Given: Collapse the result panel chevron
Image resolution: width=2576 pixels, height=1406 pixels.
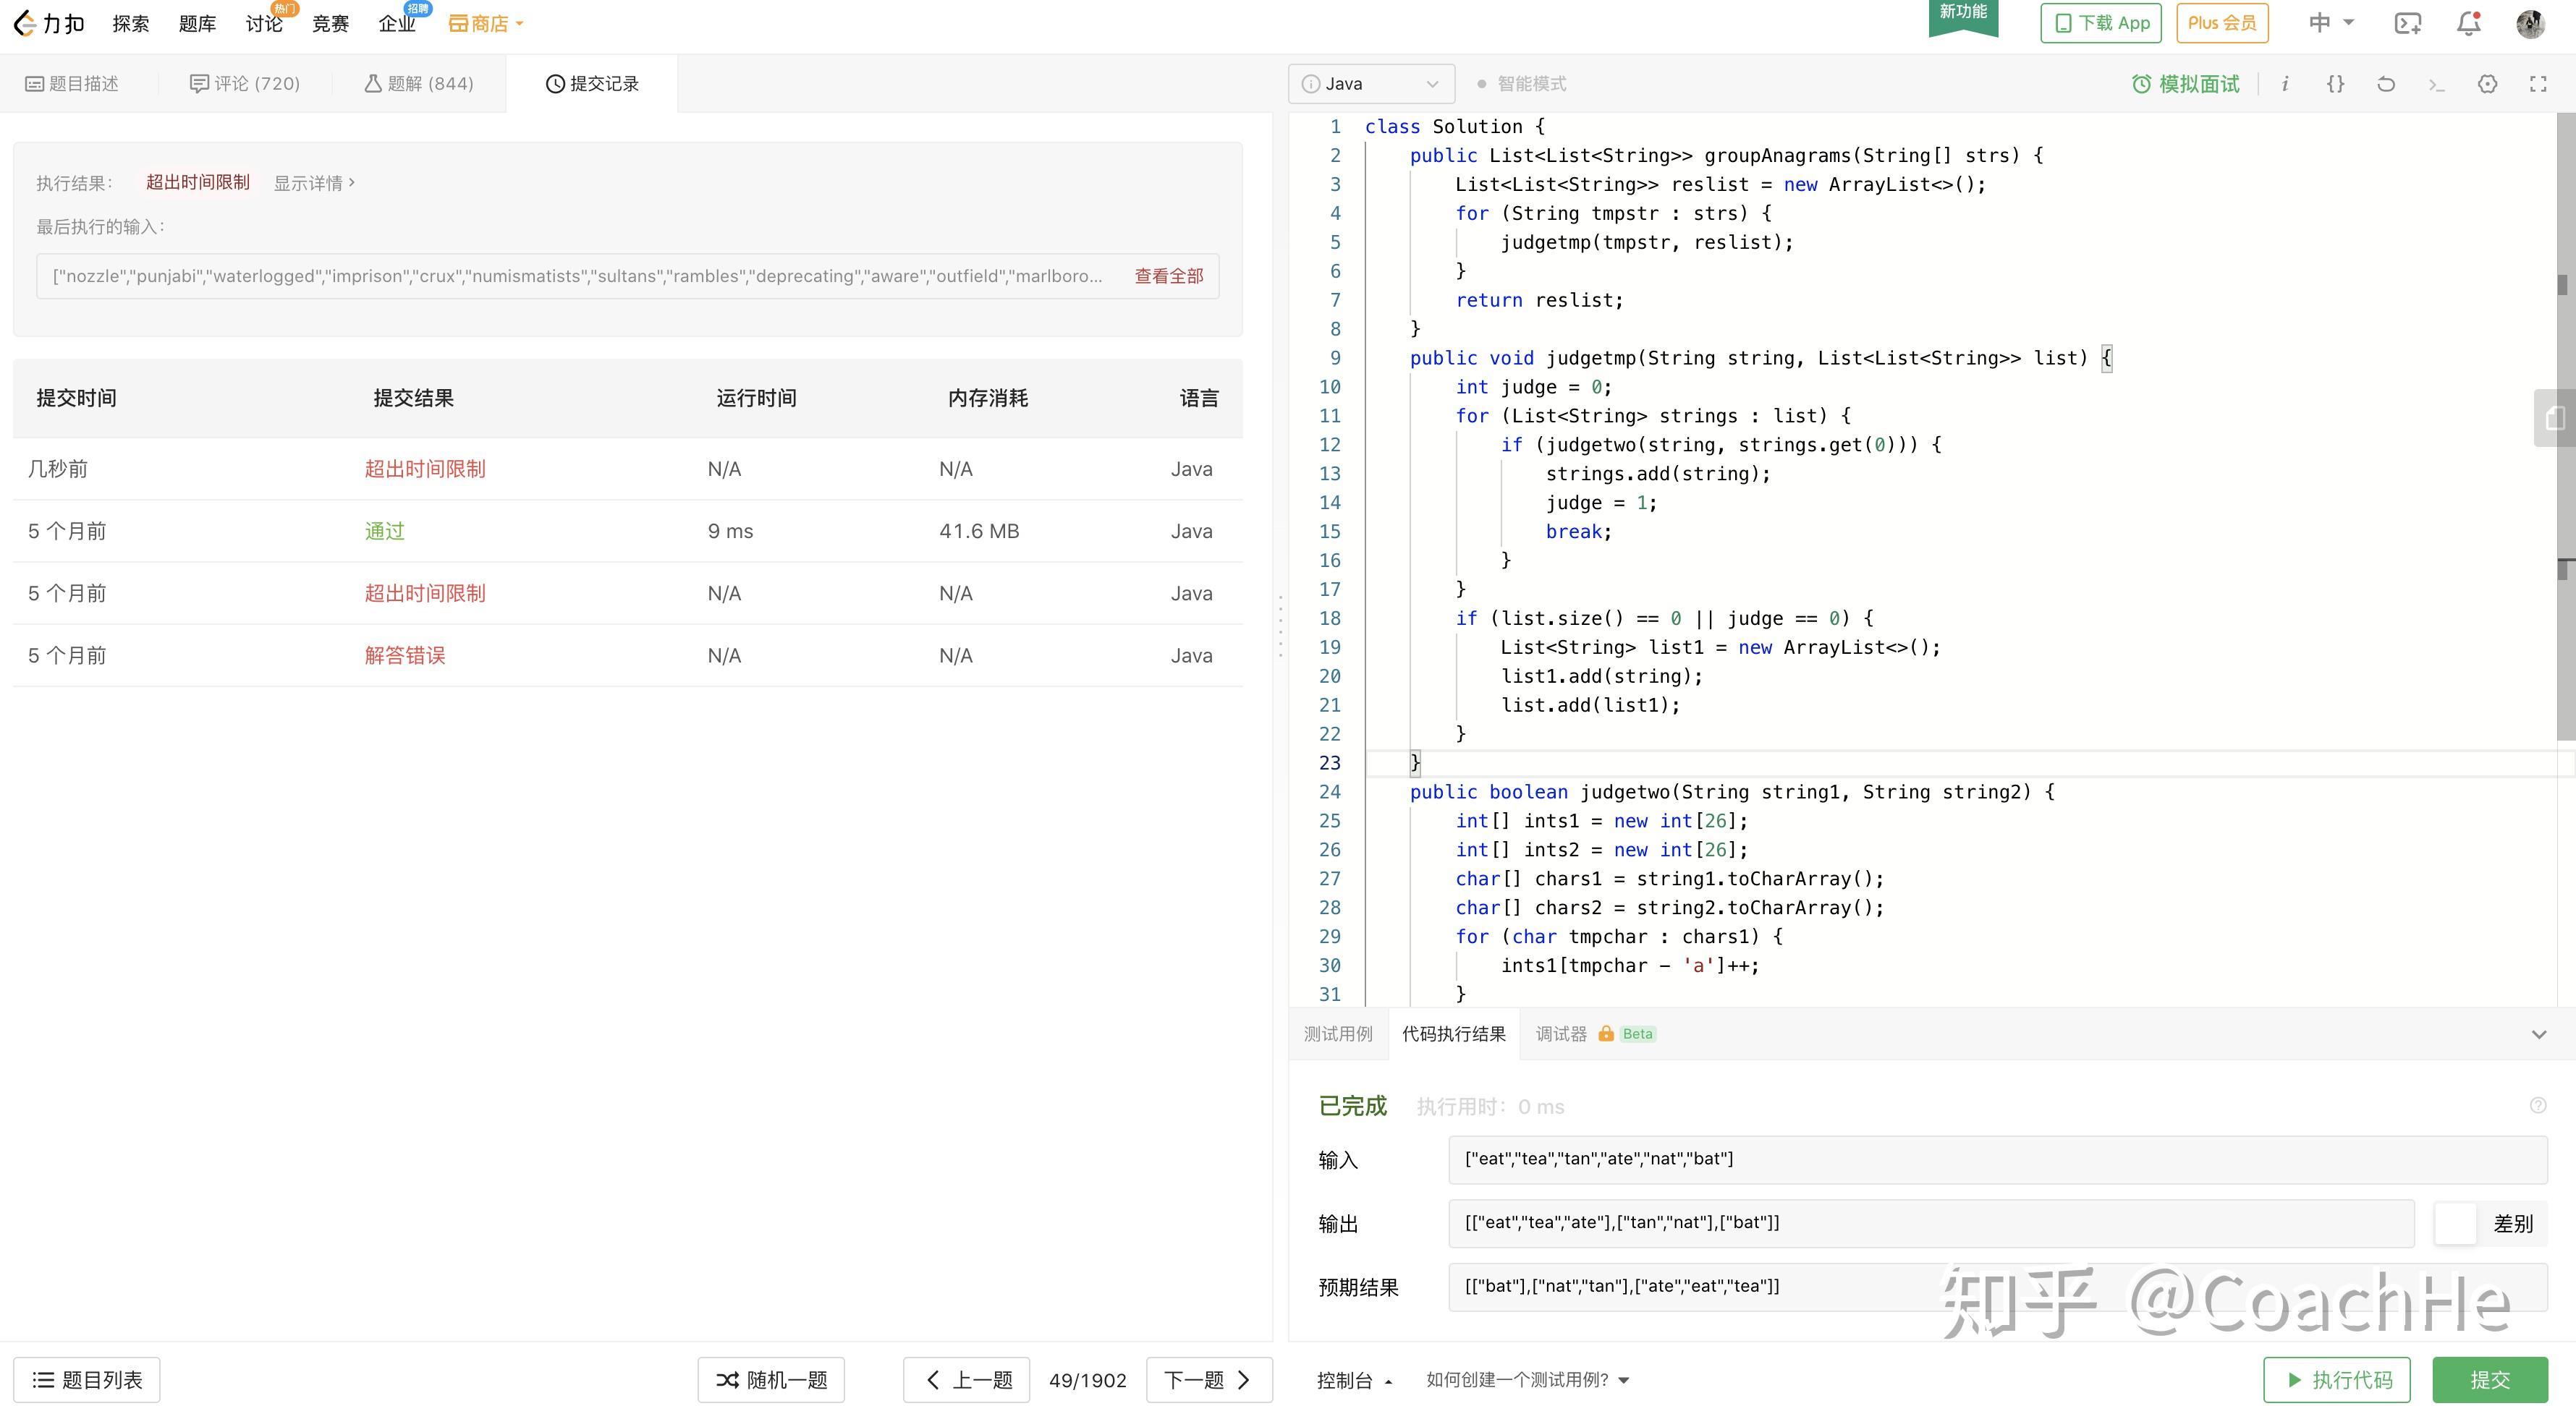Looking at the screenshot, I should pos(2538,1034).
